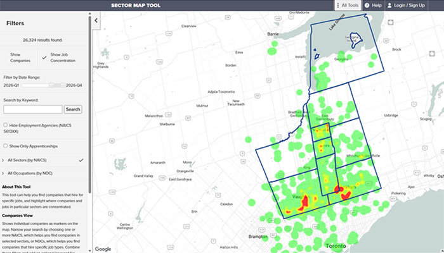Click the Pickering label on map
Screen dimensions: 444x253
(x=398, y=194)
